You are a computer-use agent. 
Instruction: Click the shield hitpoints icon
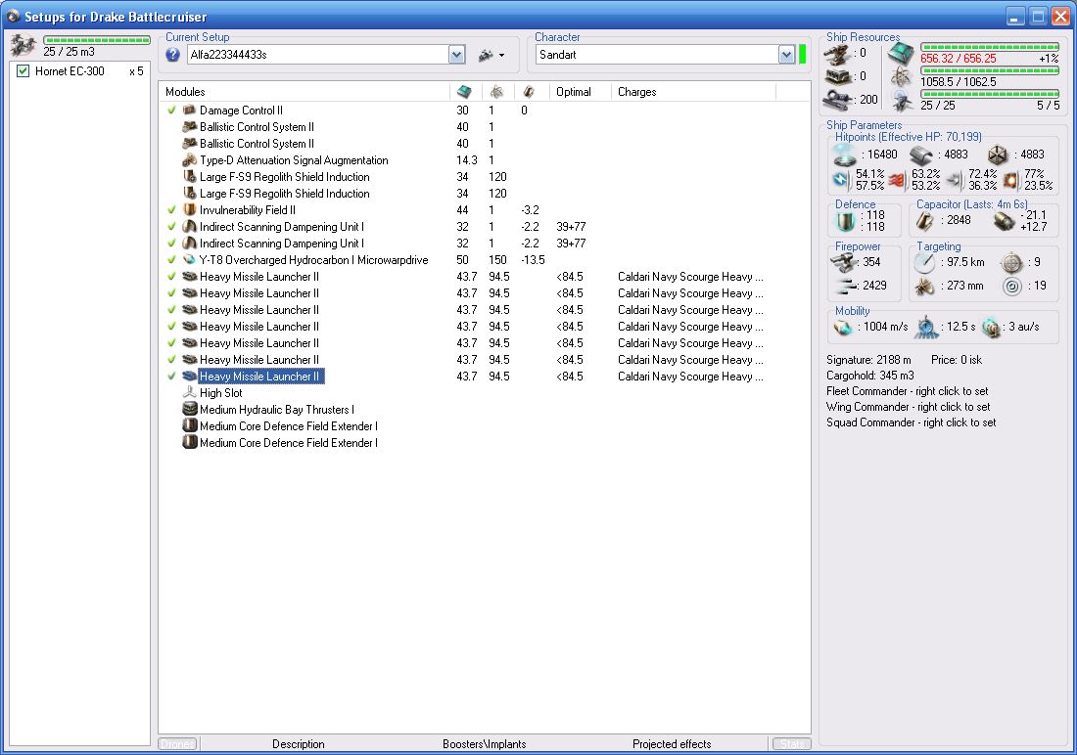point(844,155)
